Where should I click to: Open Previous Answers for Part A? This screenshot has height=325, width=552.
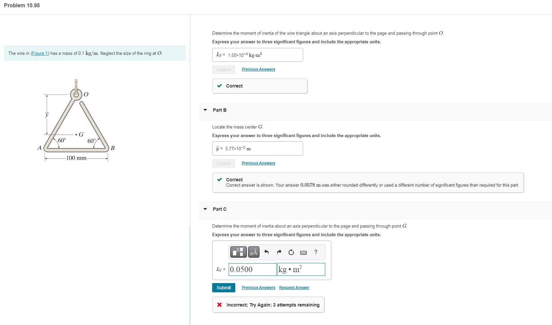pos(258,69)
